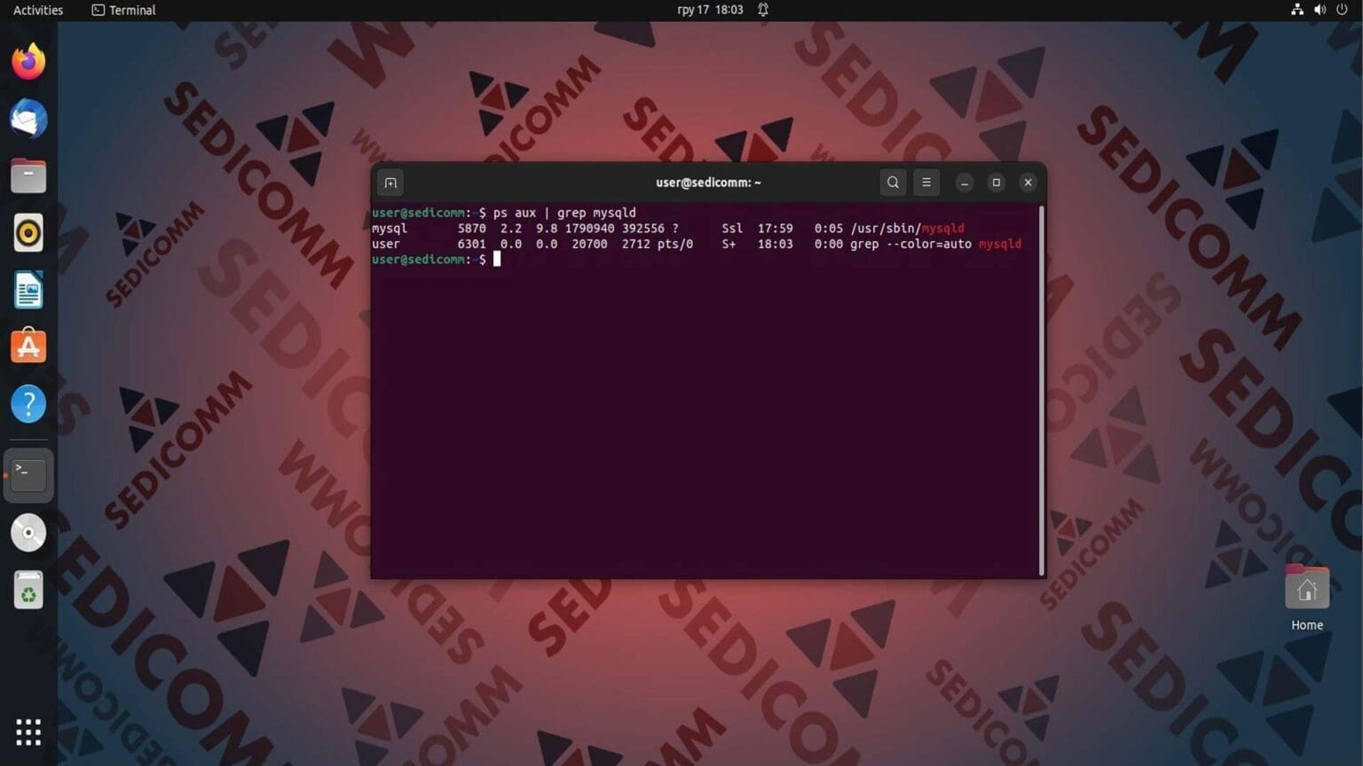Open the notification bell indicator

(x=761, y=10)
